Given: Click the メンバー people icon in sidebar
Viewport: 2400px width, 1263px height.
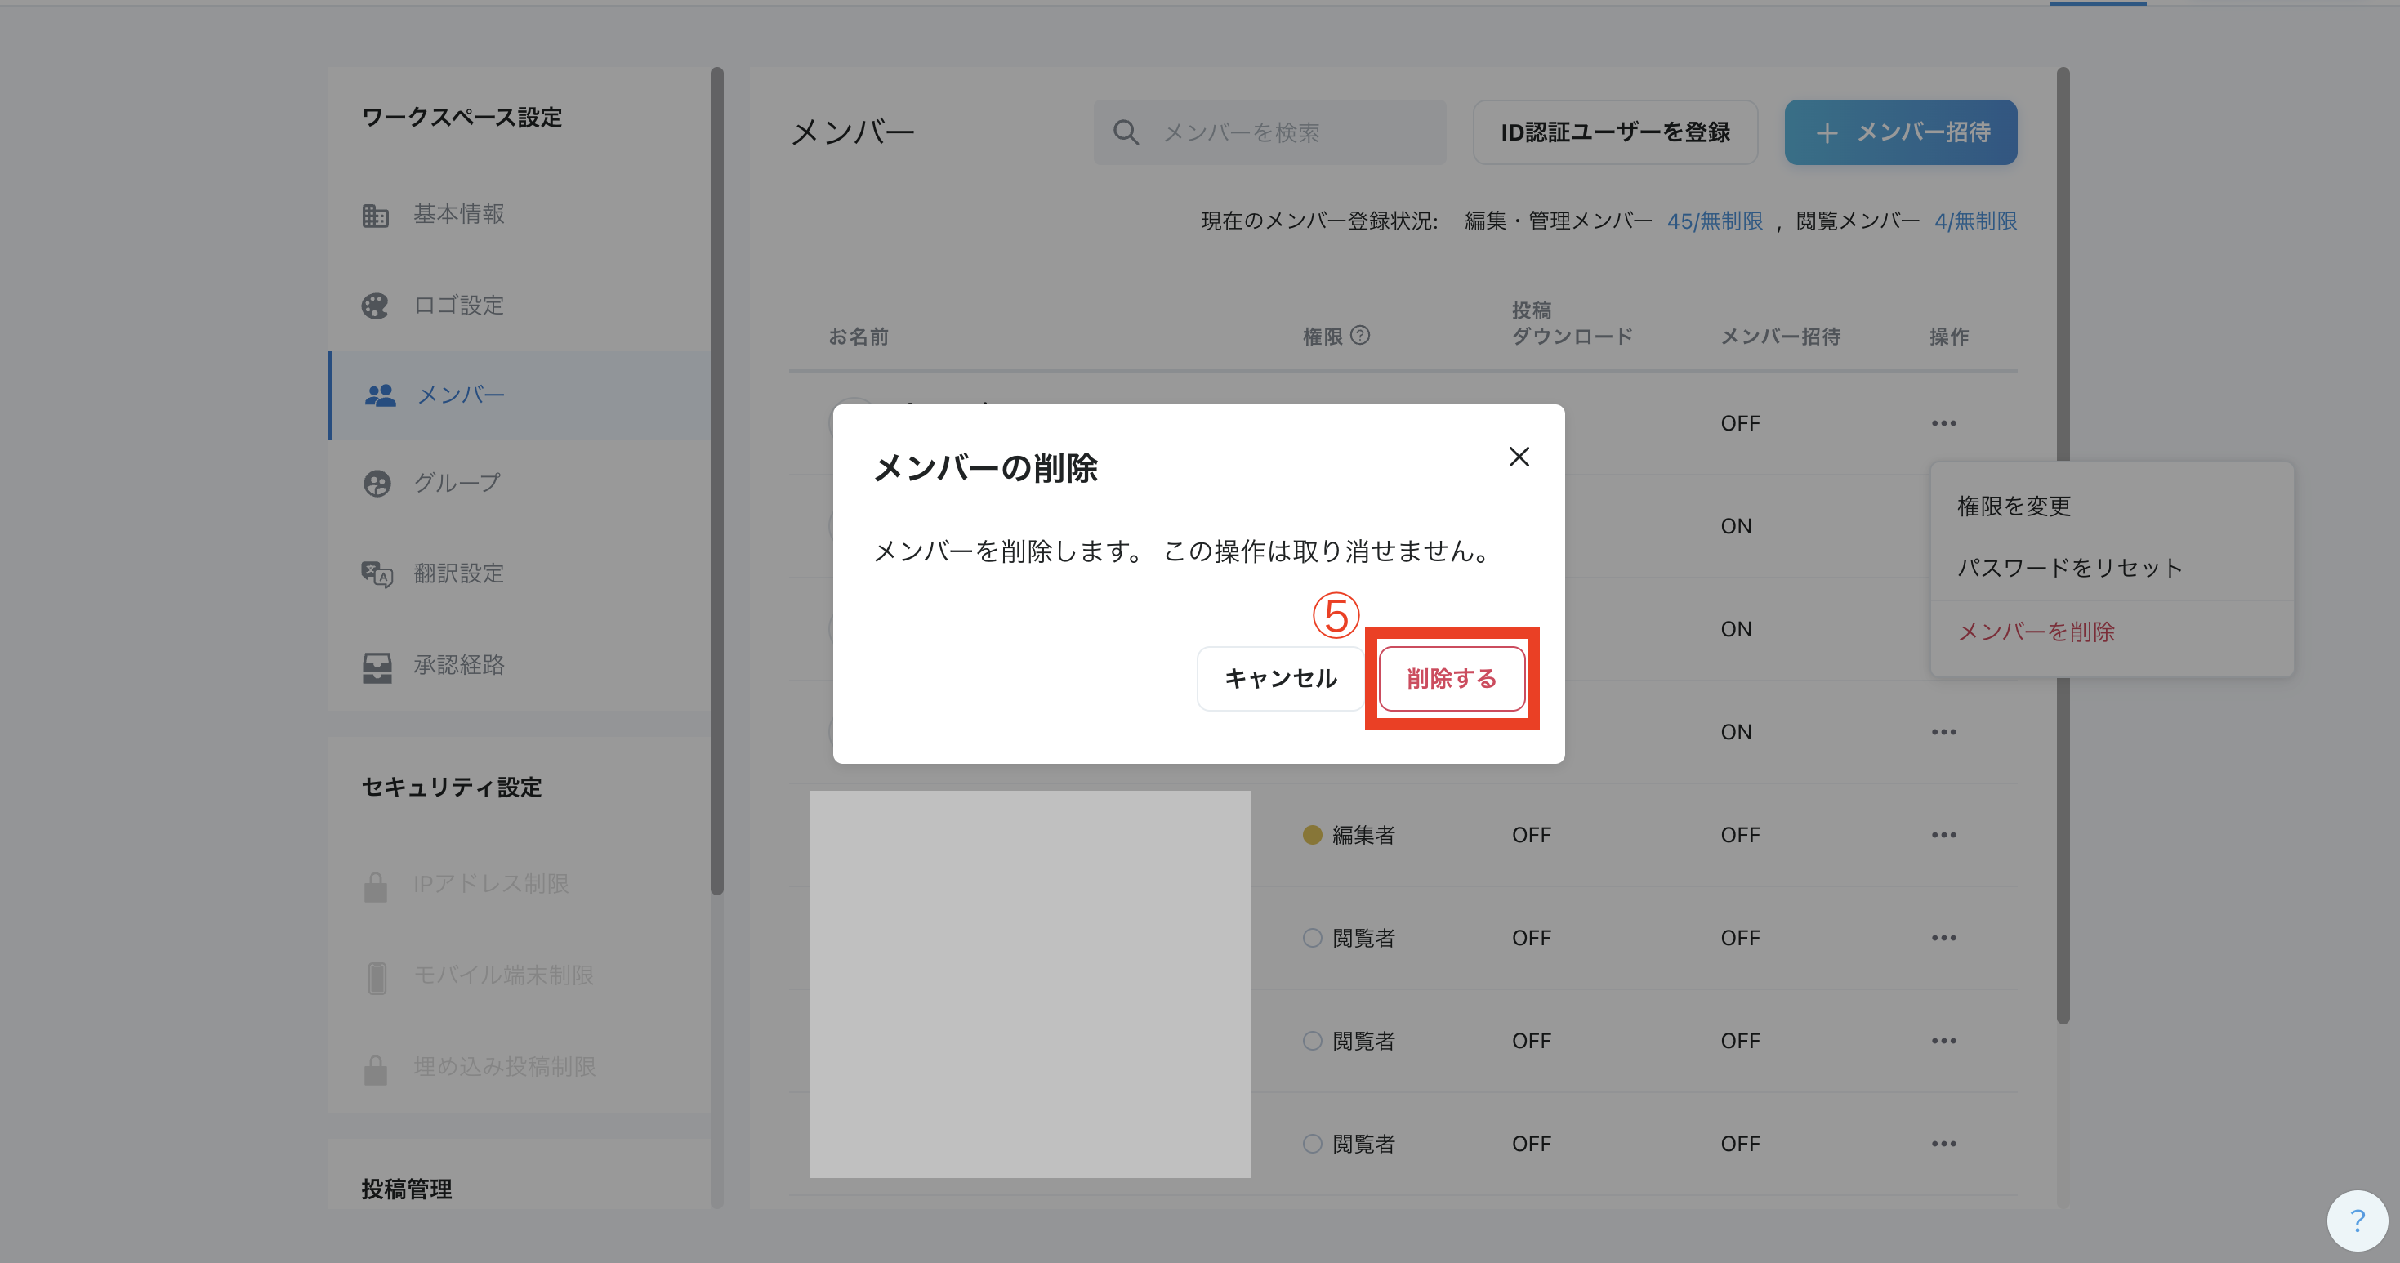Looking at the screenshot, I should click(x=380, y=396).
